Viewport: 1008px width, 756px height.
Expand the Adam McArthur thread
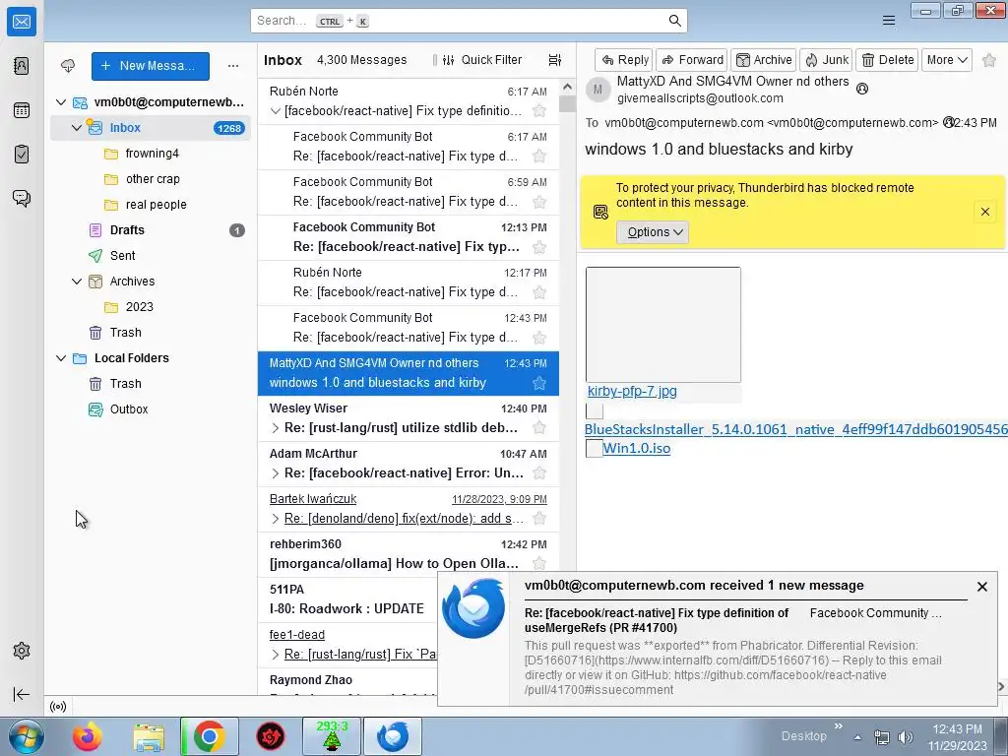276,473
